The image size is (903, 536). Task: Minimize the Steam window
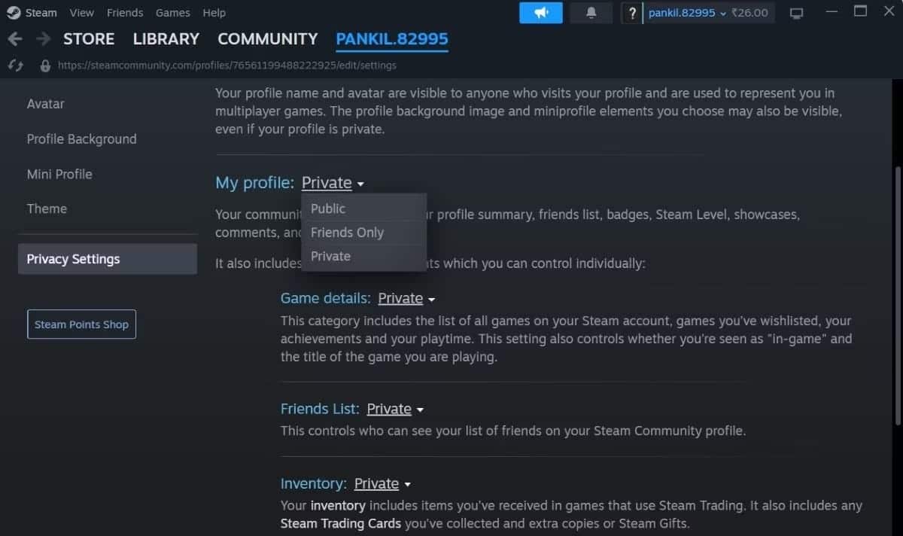point(831,12)
